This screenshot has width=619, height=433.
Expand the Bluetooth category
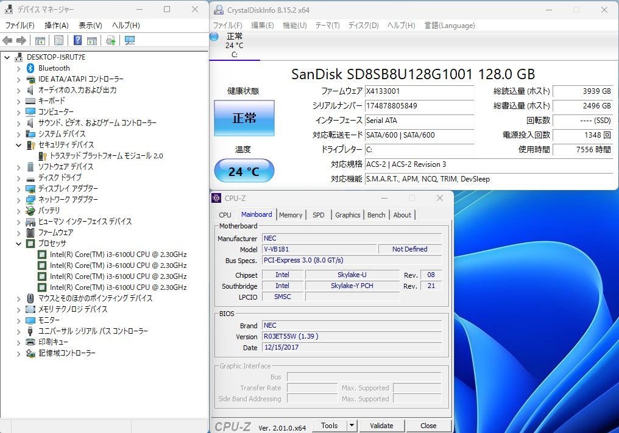point(18,69)
